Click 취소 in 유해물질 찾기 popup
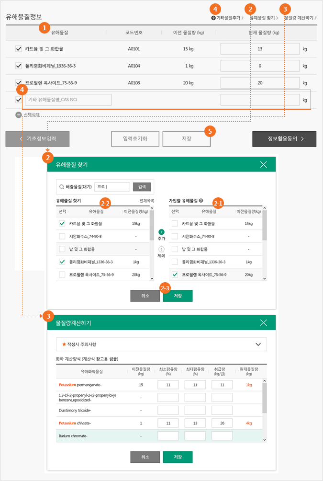Screen dimensions: 323x481 click(145, 296)
